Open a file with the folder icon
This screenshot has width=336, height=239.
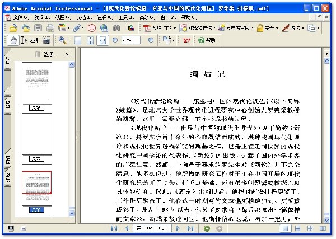click(x=13, y=28)
